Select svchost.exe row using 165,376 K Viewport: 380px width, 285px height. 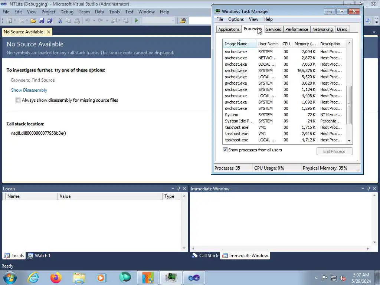coord(284,71)
